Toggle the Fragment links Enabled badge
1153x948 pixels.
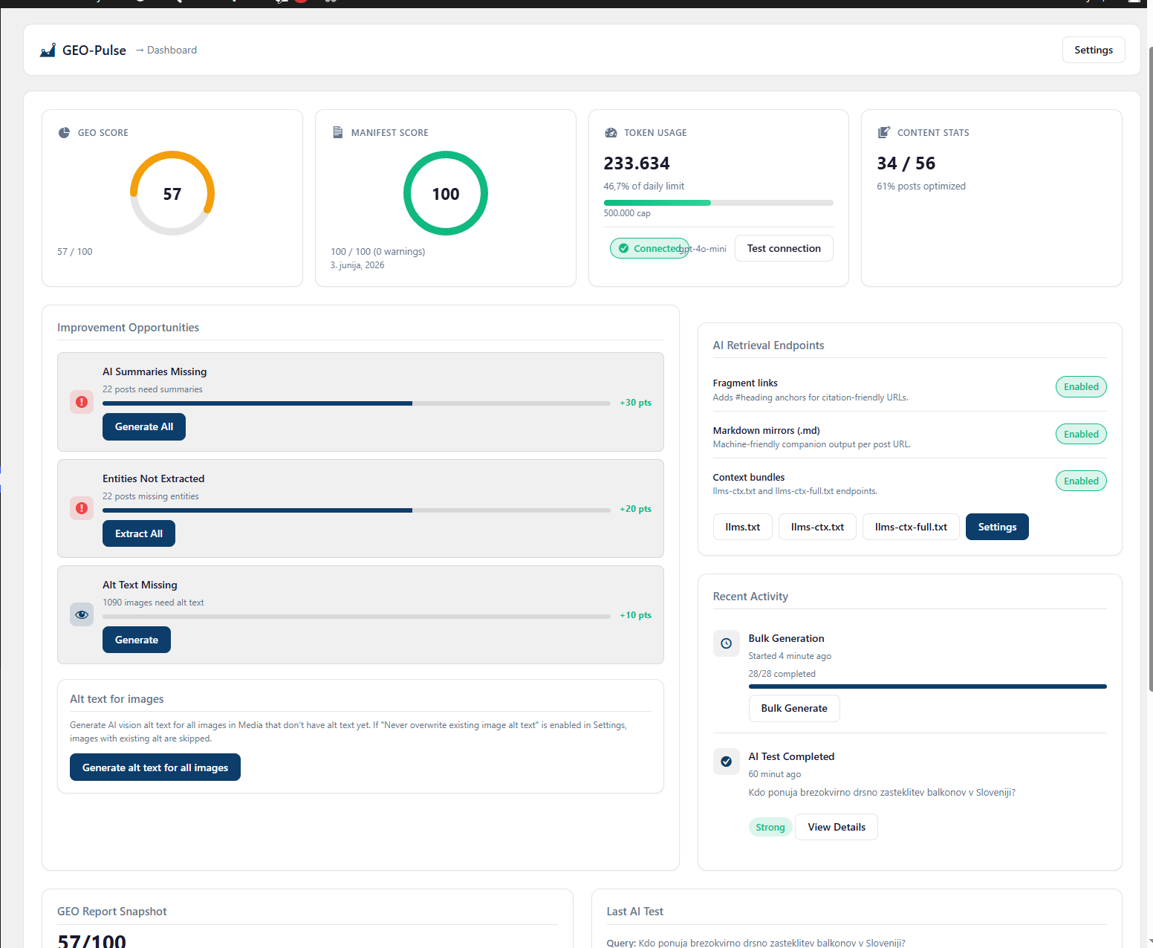1081,386
